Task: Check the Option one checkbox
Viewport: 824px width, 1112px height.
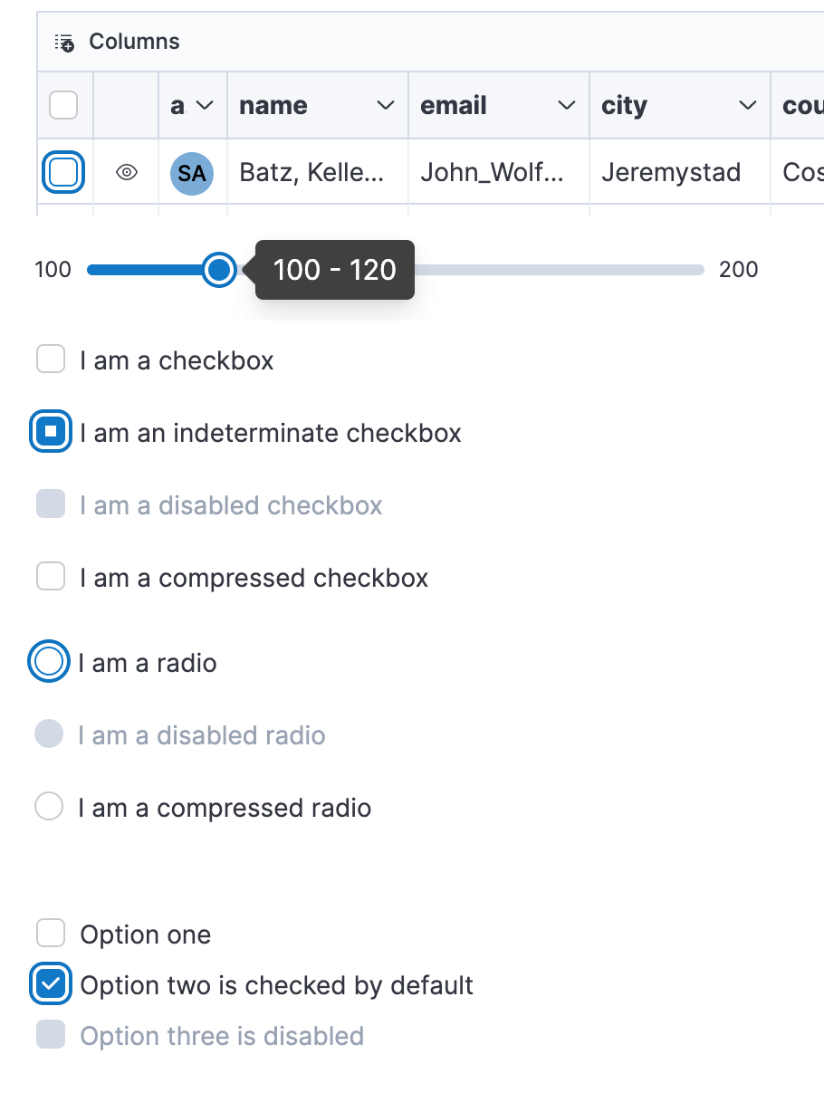Action: (51, 933)
